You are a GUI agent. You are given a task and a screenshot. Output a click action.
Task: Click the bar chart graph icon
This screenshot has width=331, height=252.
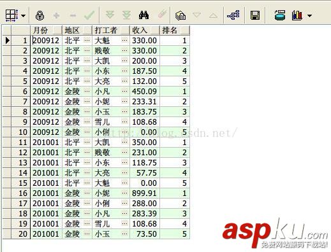(297, 15)
